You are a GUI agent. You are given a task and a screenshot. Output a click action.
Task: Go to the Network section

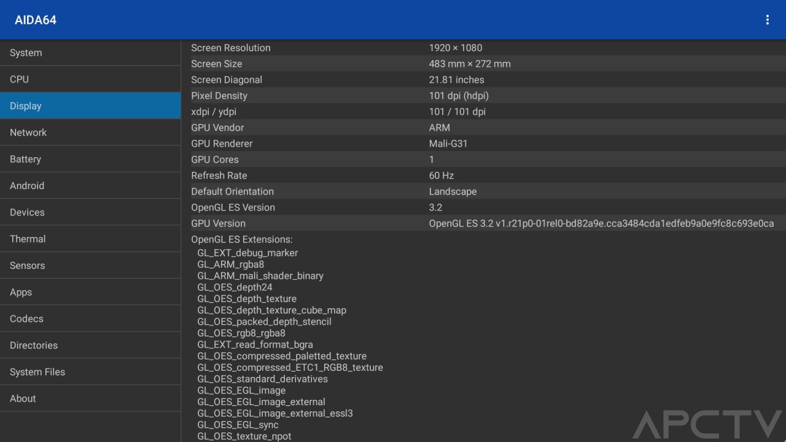(x=90, y=133)
